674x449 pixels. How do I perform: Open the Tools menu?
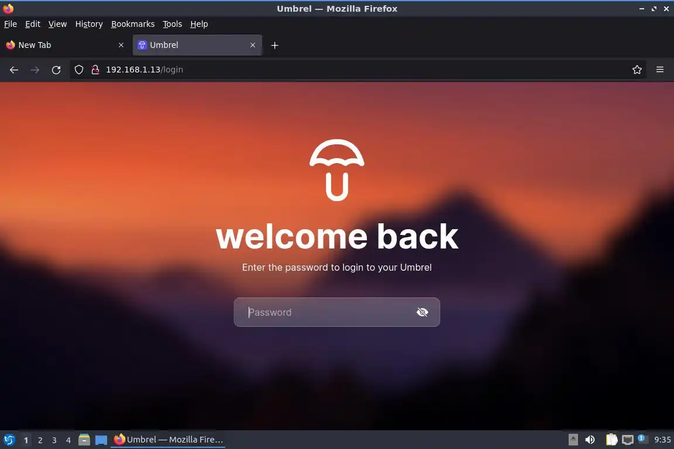173,24
